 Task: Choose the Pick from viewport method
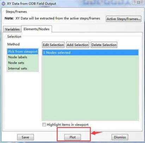pos(23,52)
